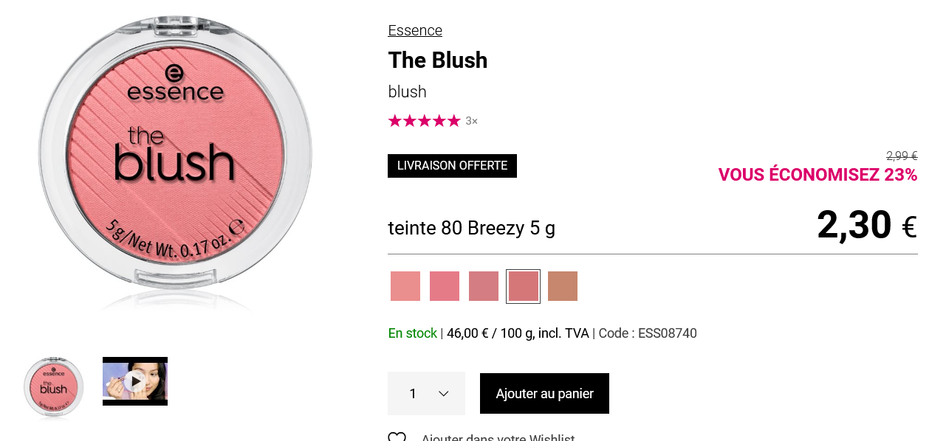Select the lightest peach shade swatch
The image size is (946, 441).
(x=405, y=285)
